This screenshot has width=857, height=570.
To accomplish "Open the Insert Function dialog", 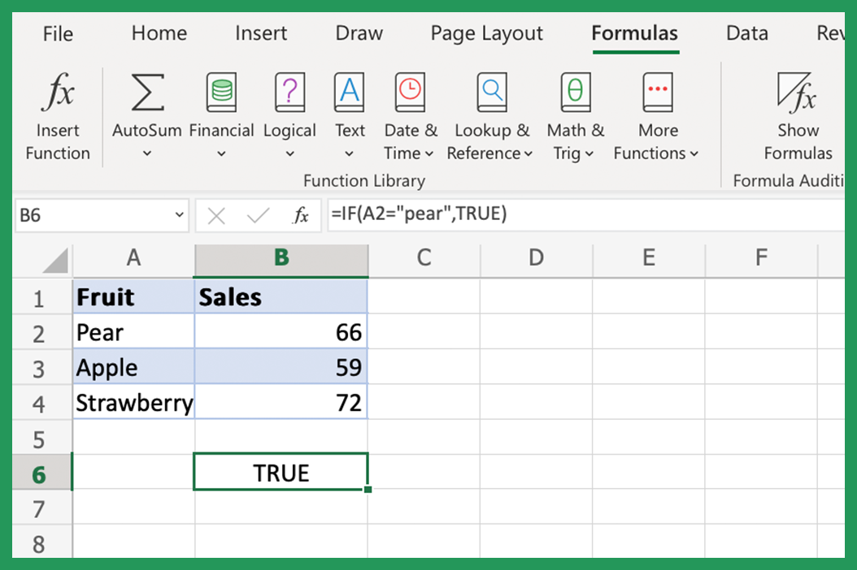I will [x=57, y=114].
